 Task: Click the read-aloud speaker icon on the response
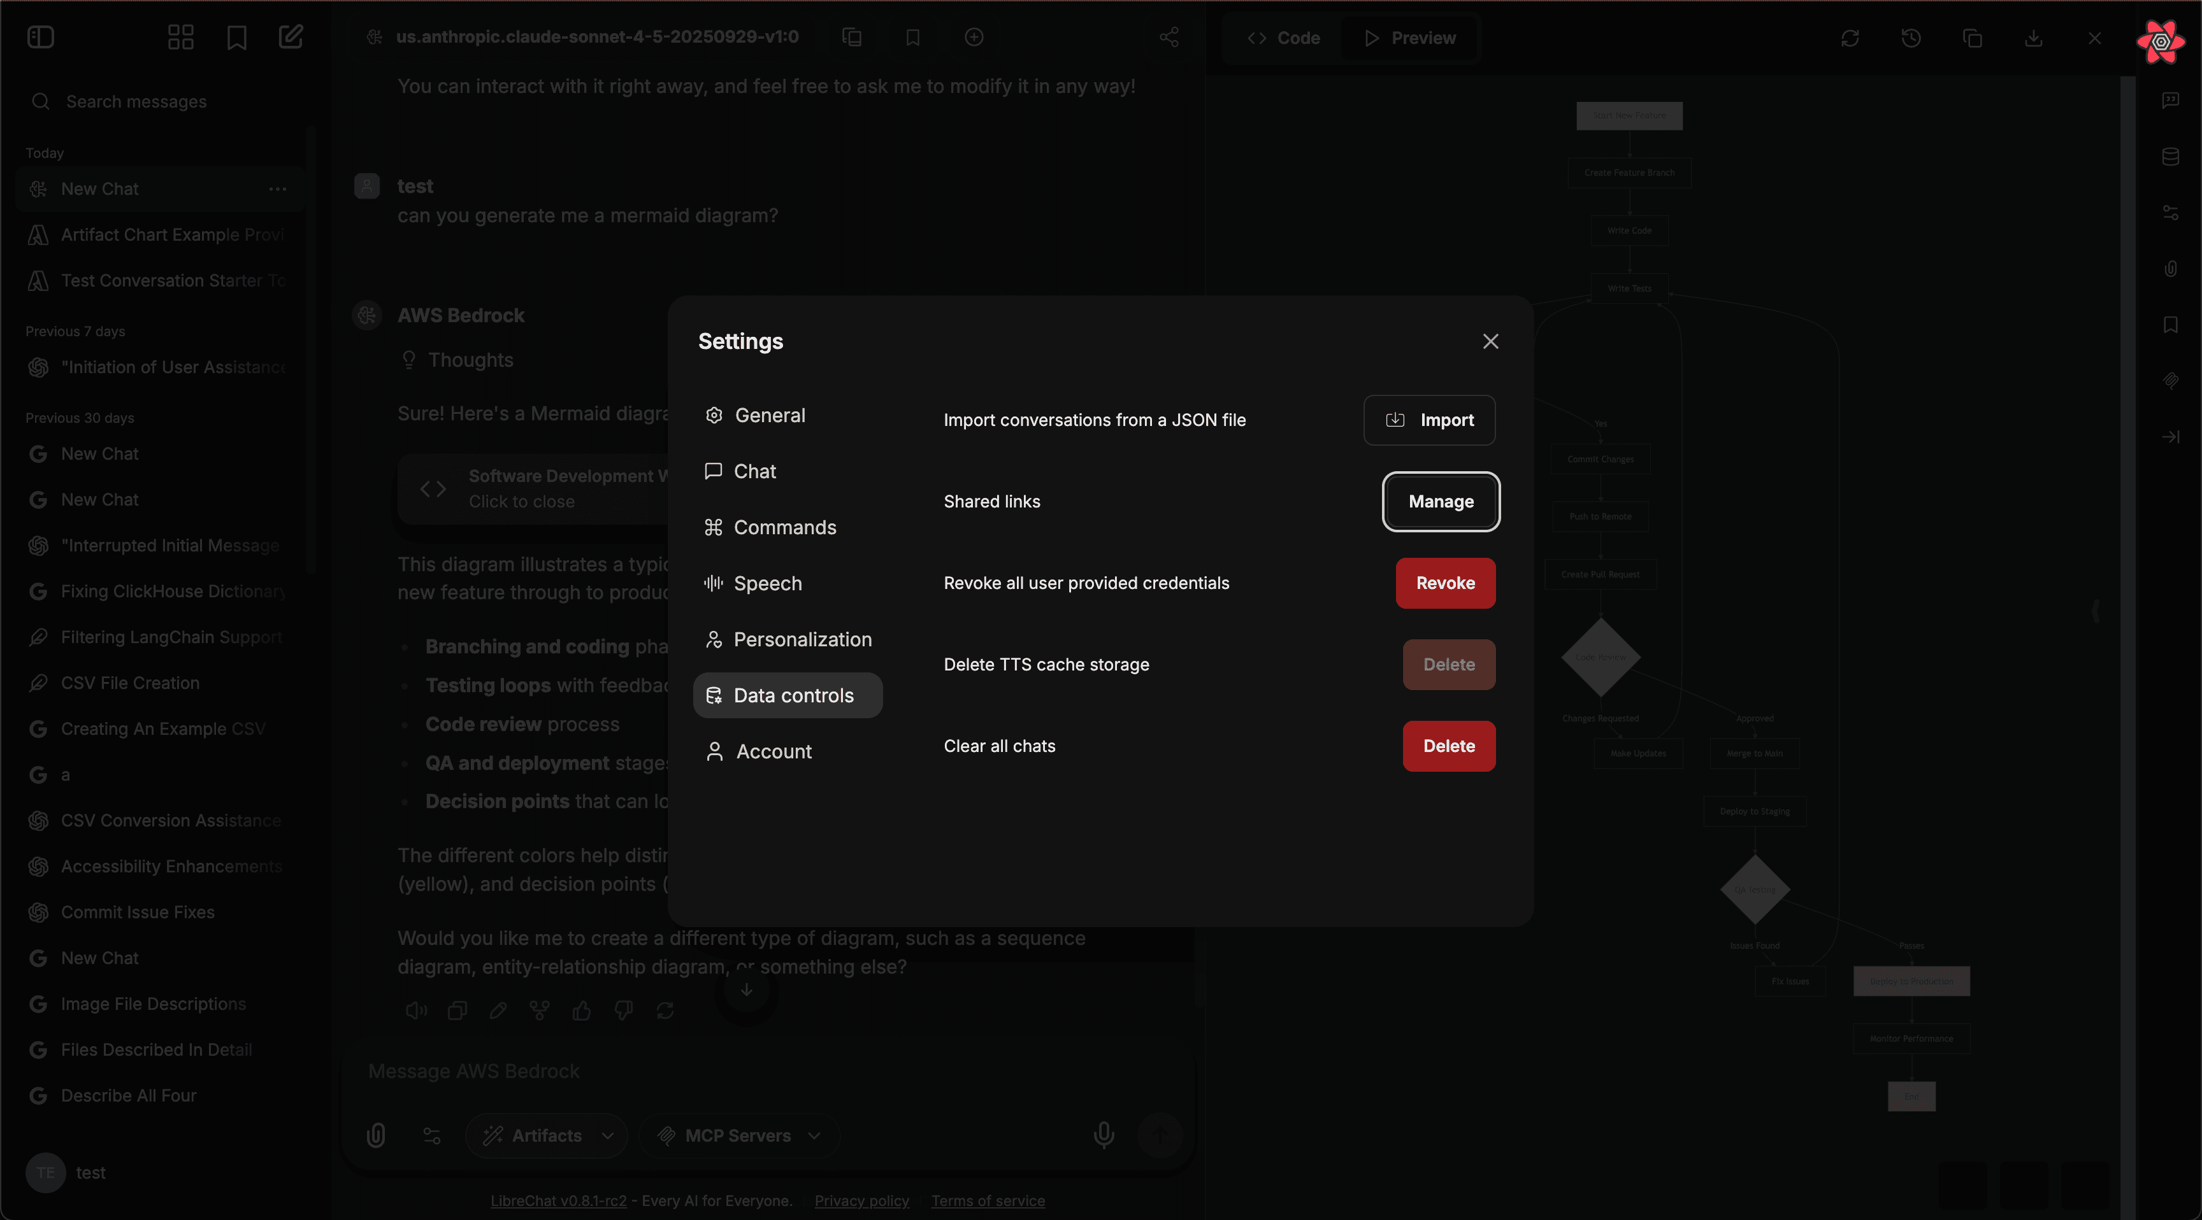coord(416,1011)
